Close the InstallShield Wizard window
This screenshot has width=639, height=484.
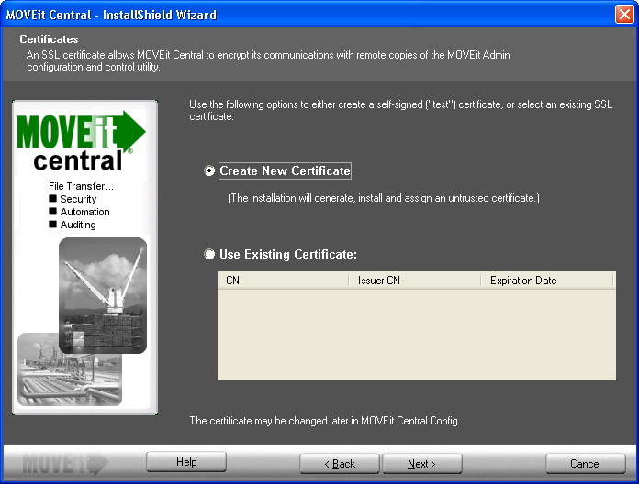point(624,15)
